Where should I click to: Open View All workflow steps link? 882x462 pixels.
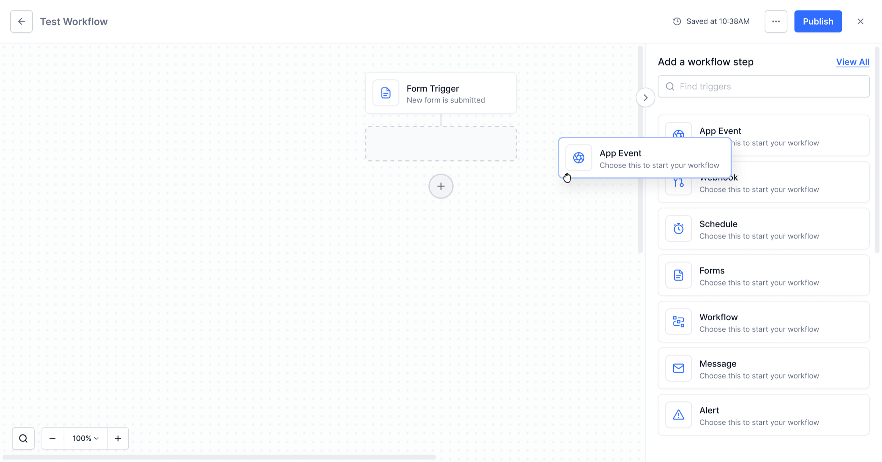click(x=853, y=62)
